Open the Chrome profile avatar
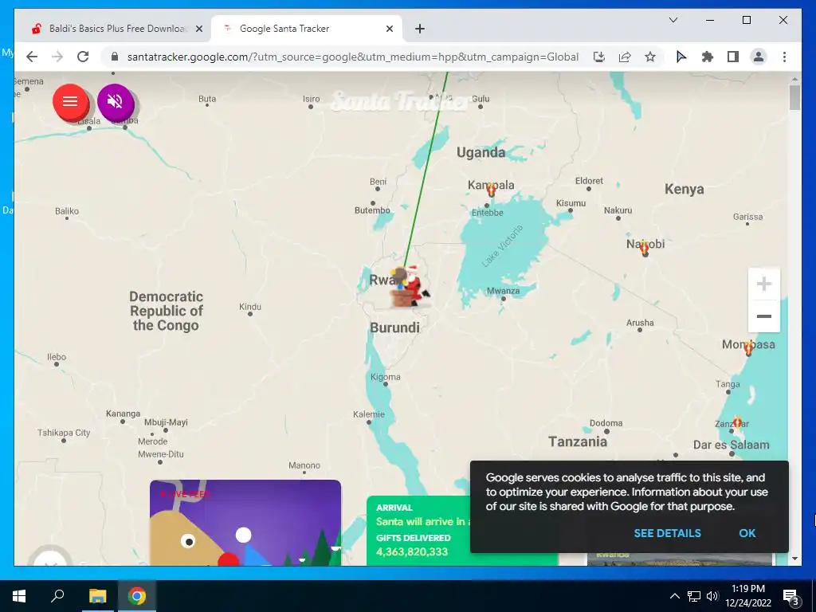Image resolution: width=816 pixels, height=612 pixels. (x=759, y=57)
